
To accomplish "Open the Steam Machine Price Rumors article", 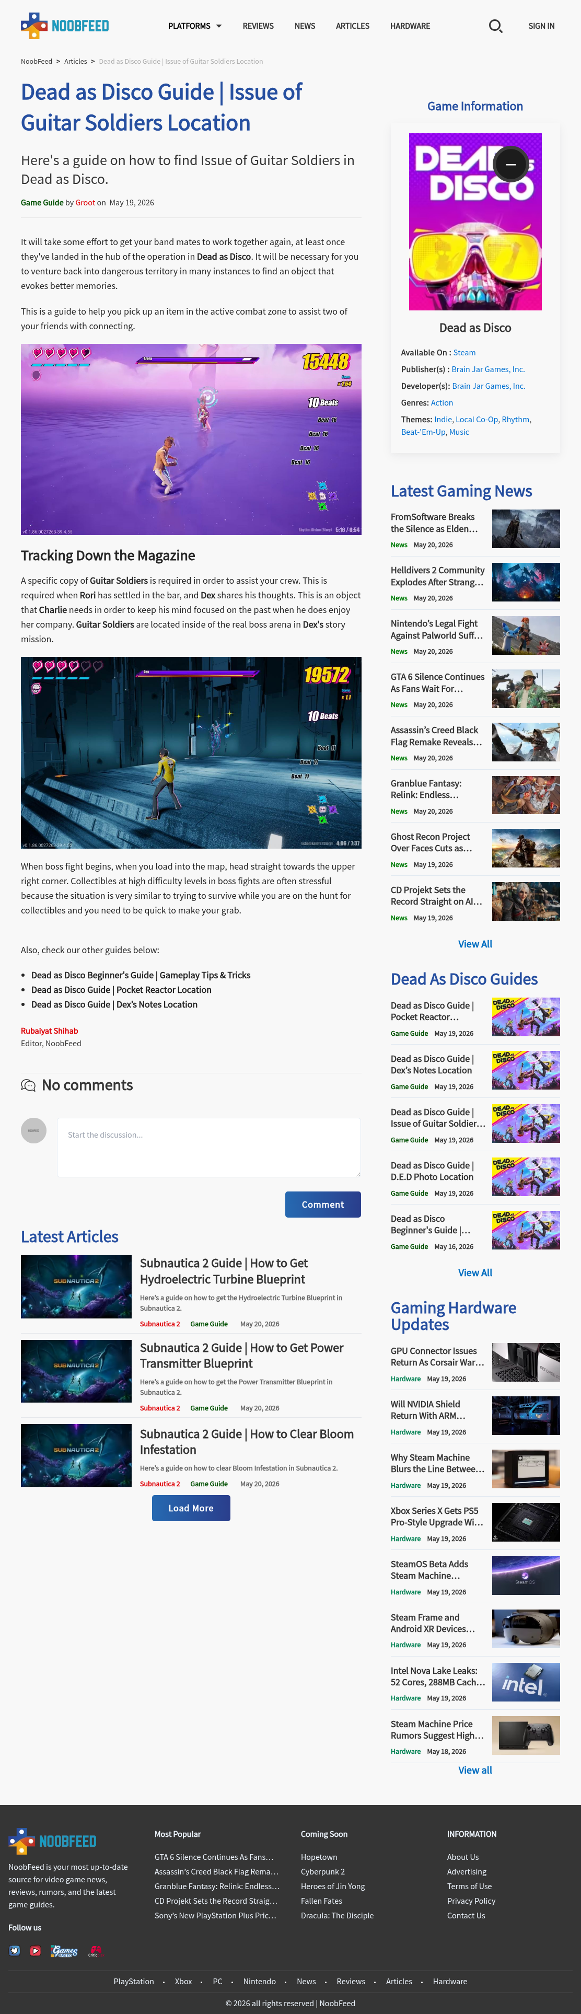I will (x=438, y=1729).
